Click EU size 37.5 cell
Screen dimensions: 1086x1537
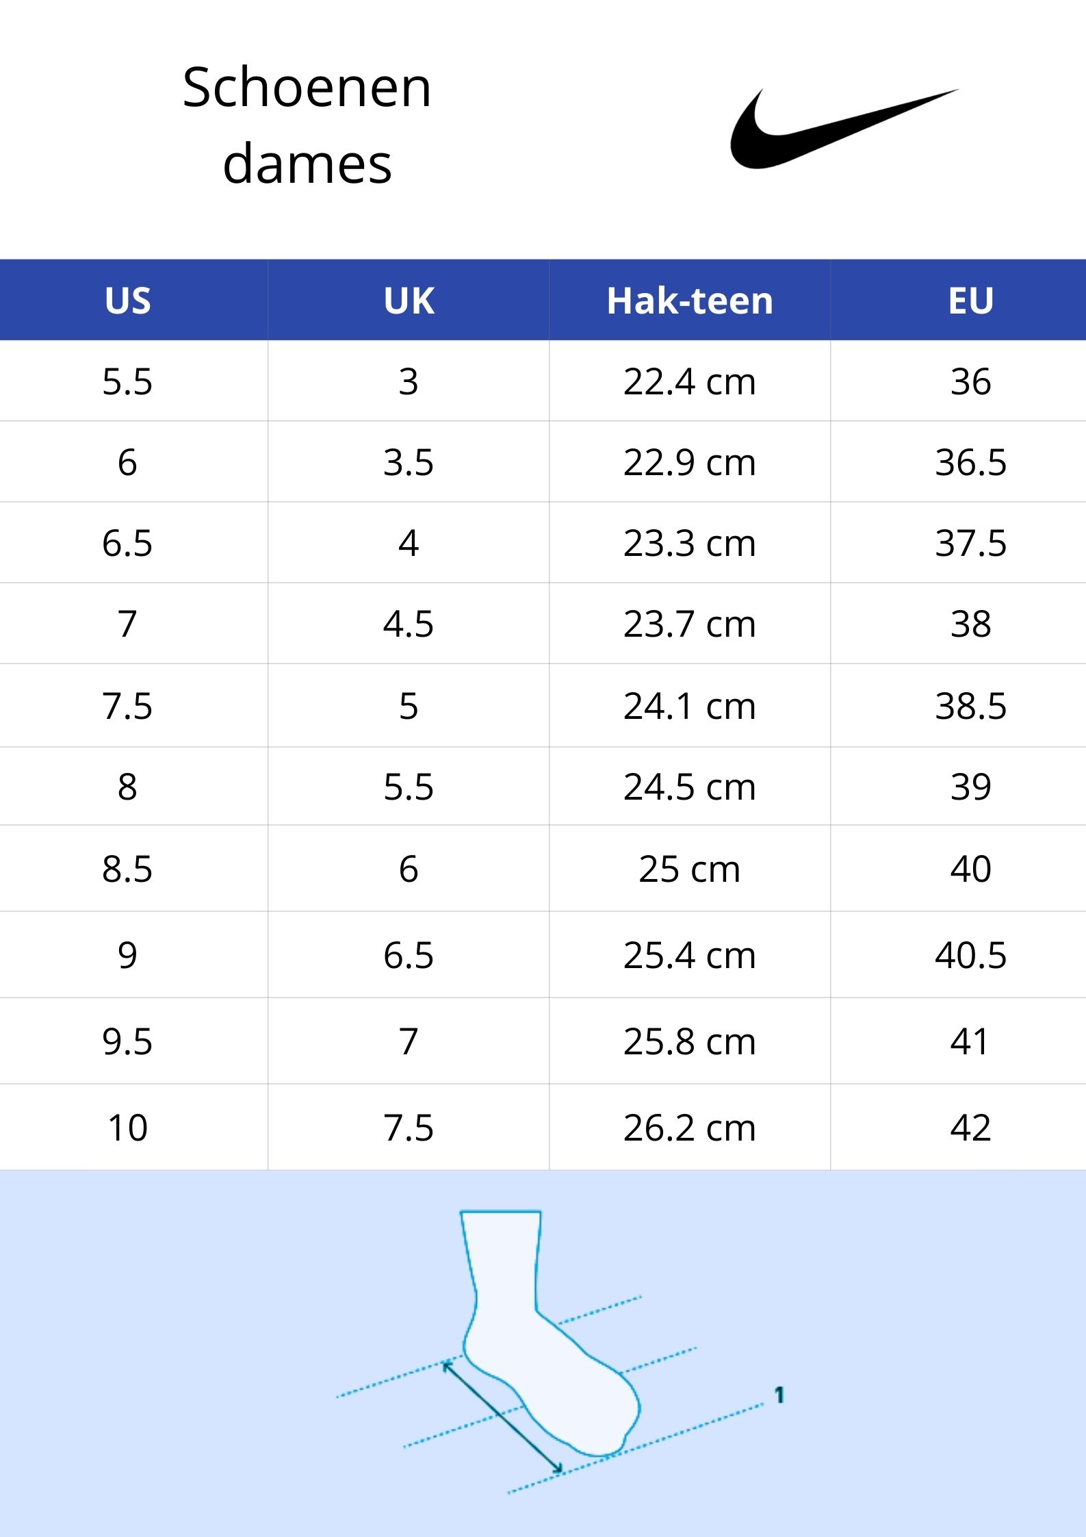click(970, 543)
